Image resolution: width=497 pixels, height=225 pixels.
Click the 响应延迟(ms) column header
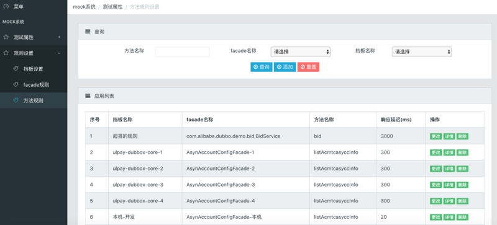click(x=401, y=120)
